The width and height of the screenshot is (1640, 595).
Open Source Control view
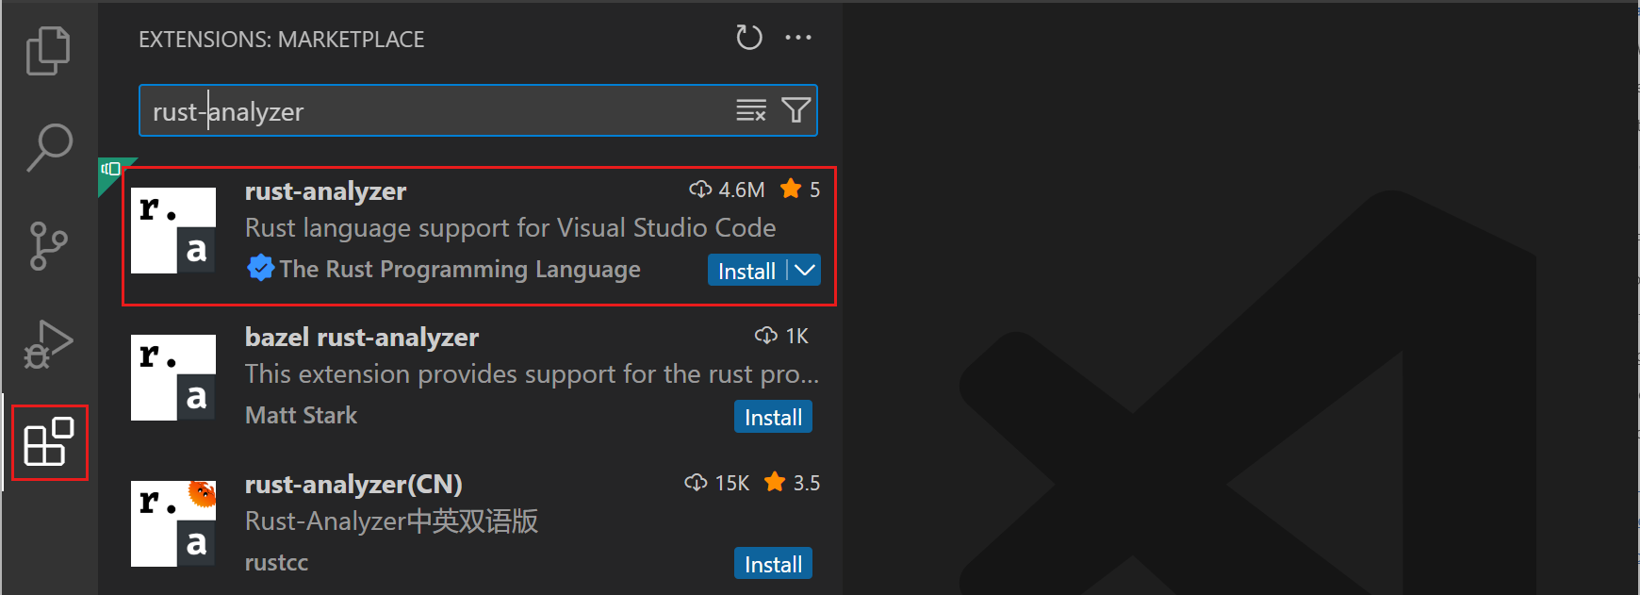[48, 245]
